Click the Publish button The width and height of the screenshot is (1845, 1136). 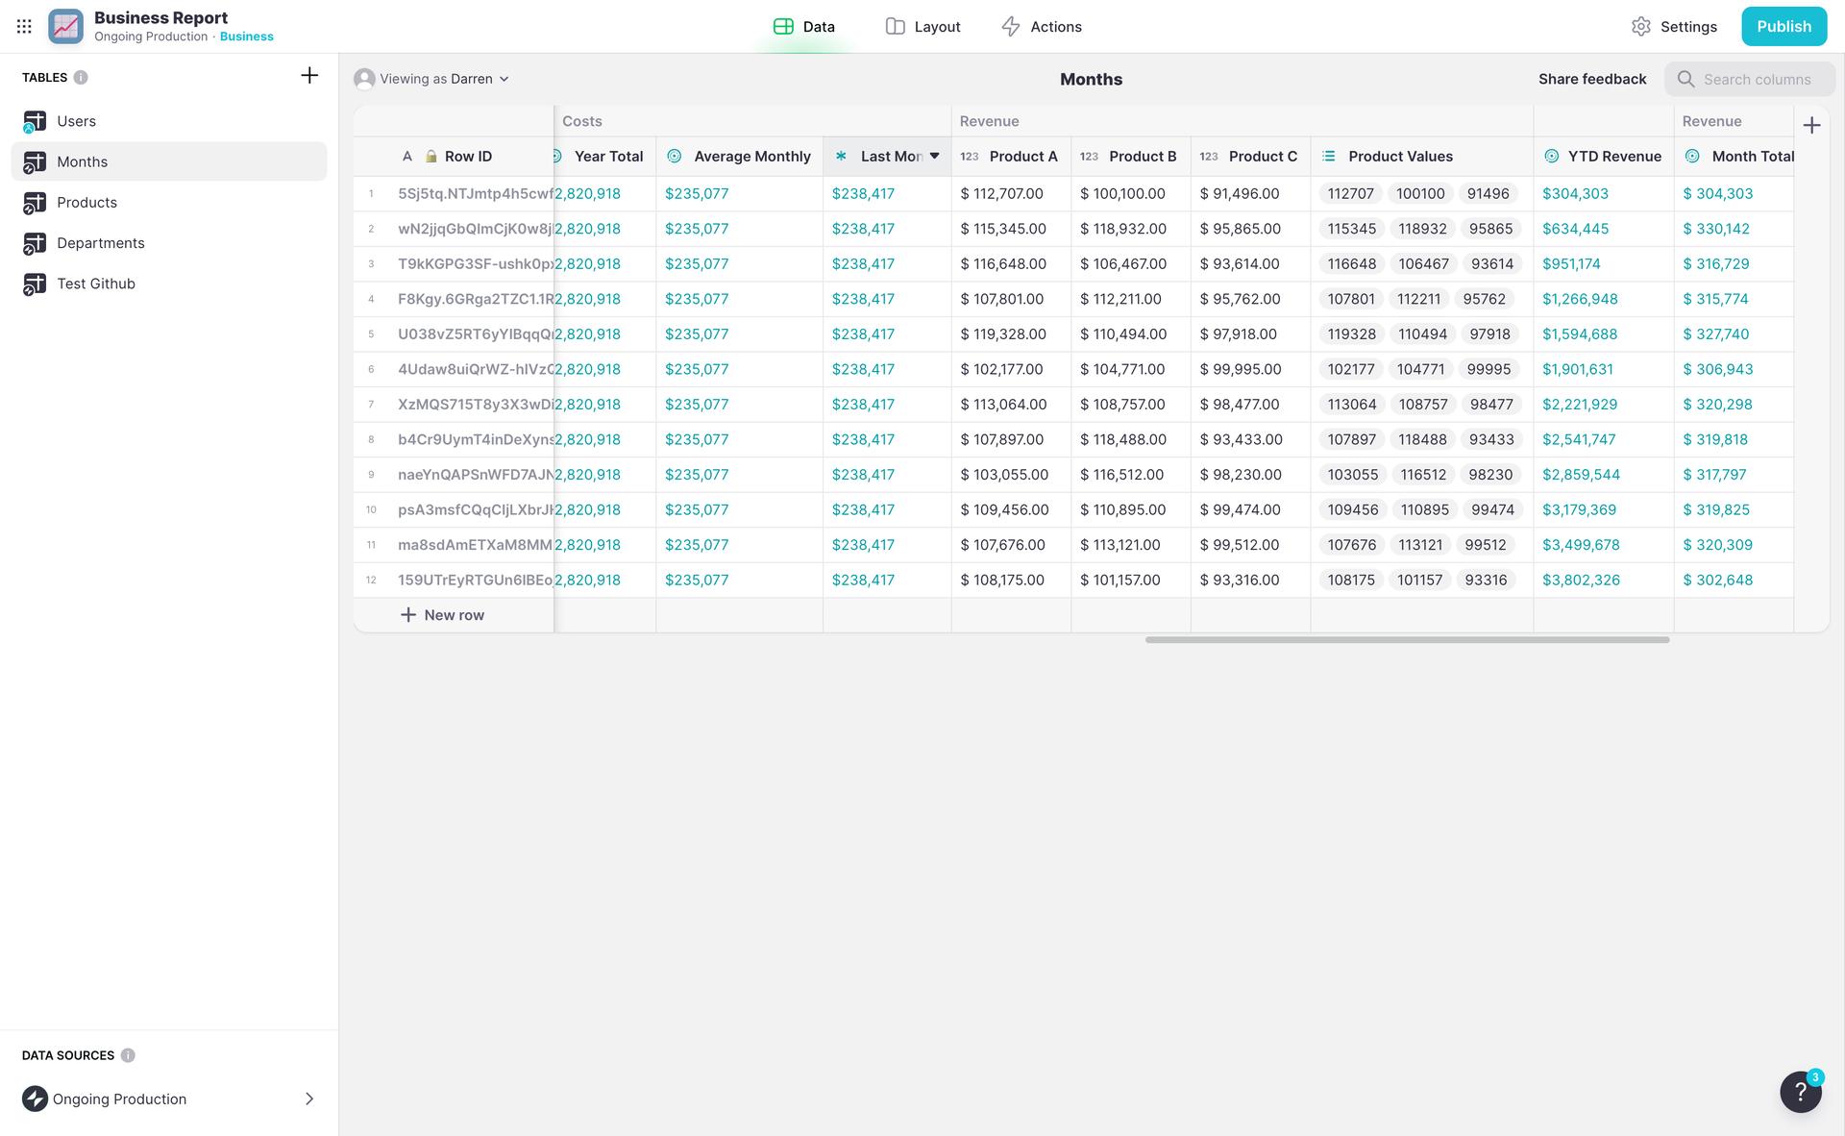tap(1783, 26)
